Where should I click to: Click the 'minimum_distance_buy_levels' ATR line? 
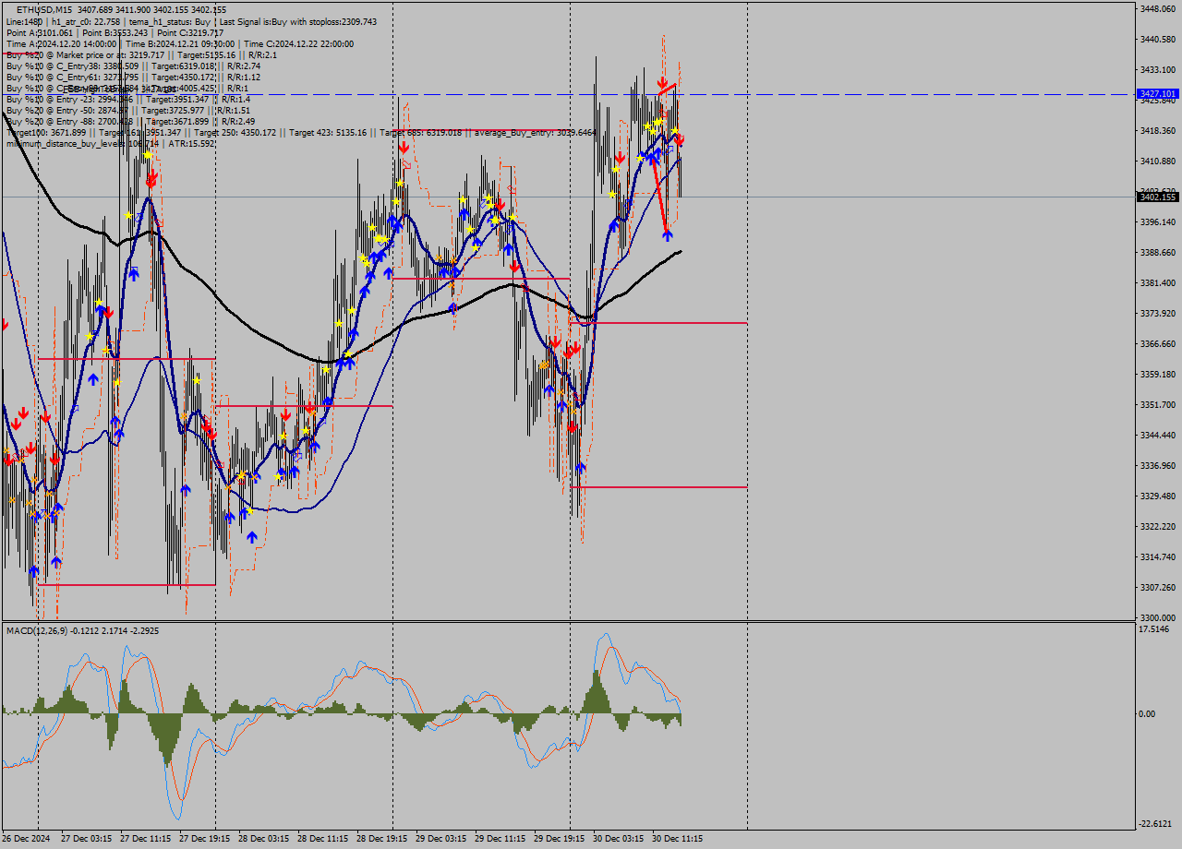[110, 143]
